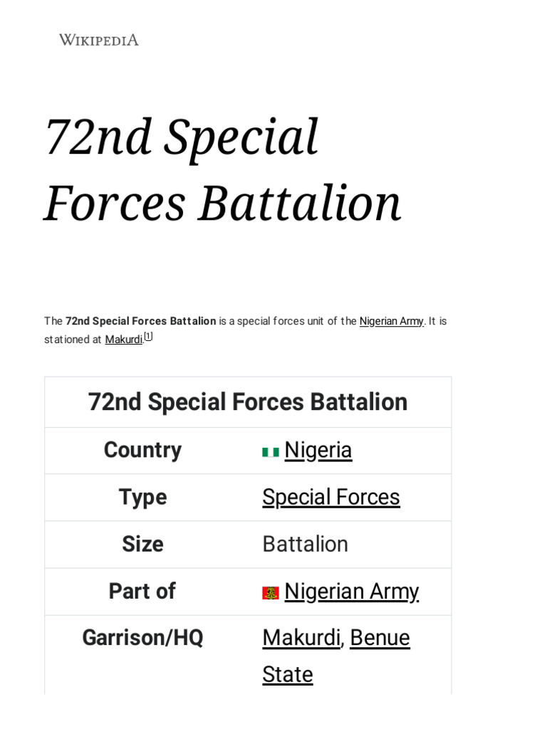Select the Country row label

[142, 450]
